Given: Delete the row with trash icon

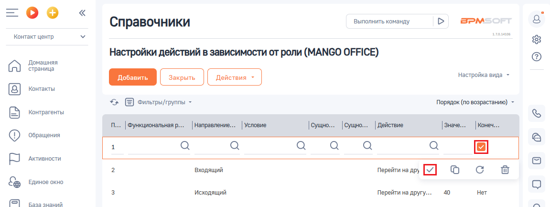Looking at the screenshot, I should pyautogui.click(x=505, y=170).
